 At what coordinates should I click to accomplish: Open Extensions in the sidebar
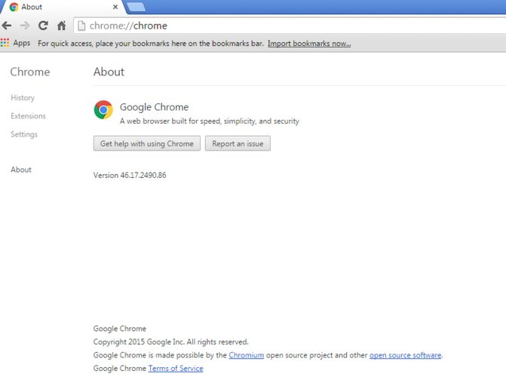tap(28, 116)
